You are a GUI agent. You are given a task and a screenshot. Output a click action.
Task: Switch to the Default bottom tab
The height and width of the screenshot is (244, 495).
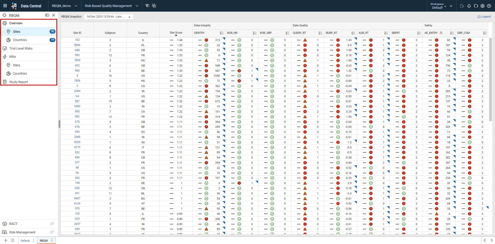tap(25, 241)
